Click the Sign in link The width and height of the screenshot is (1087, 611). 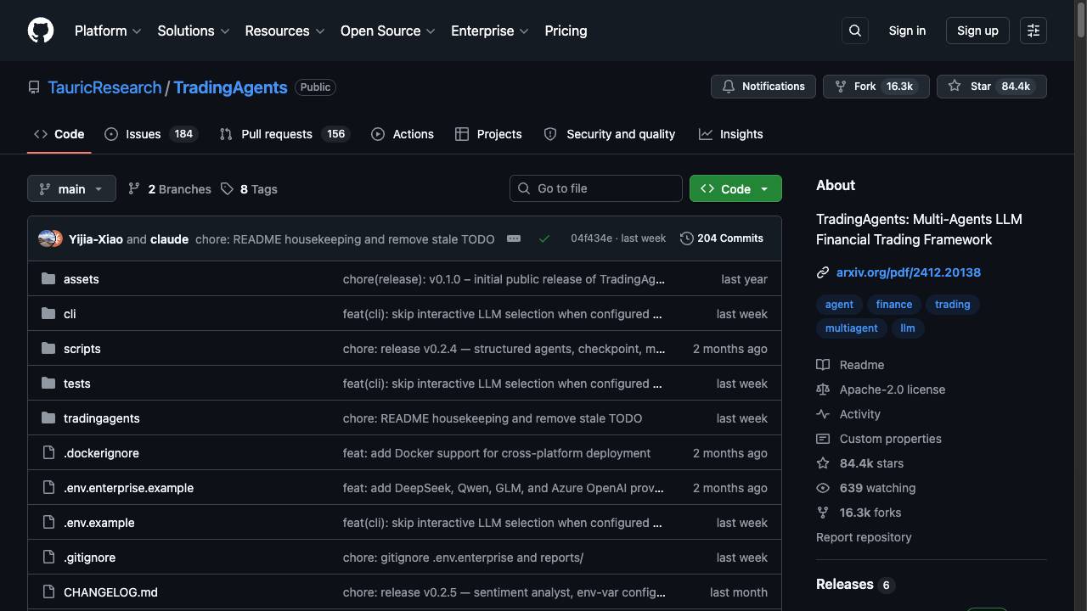(x=907, y=31)
